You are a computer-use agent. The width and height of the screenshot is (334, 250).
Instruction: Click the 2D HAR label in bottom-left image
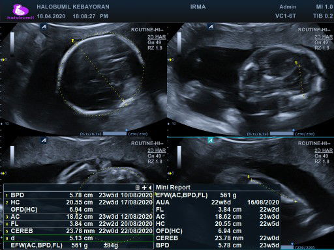157,150
